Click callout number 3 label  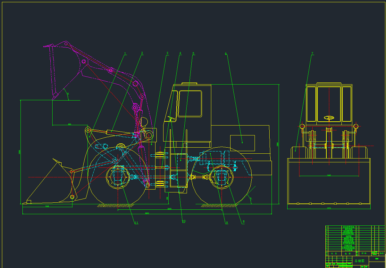pos(167,53)
